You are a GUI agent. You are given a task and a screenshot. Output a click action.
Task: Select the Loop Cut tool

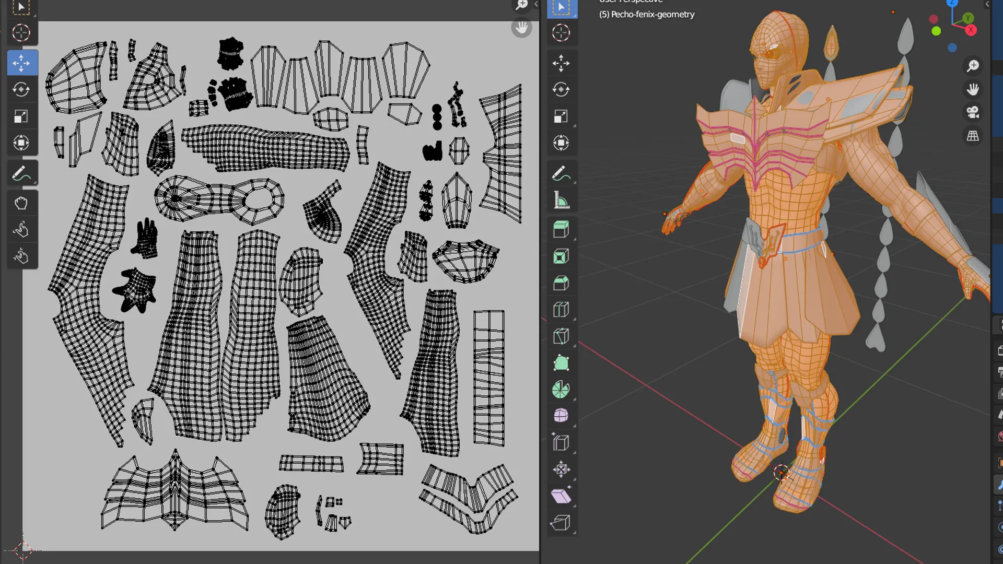coord(562,310)
